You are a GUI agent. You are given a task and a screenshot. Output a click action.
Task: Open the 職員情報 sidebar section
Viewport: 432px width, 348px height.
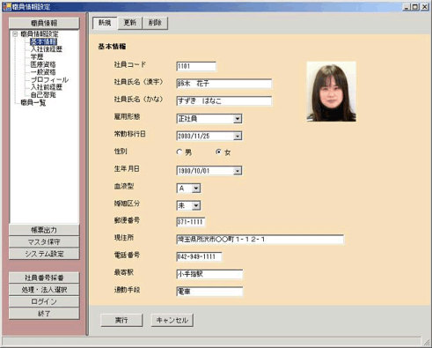[44, 23]
